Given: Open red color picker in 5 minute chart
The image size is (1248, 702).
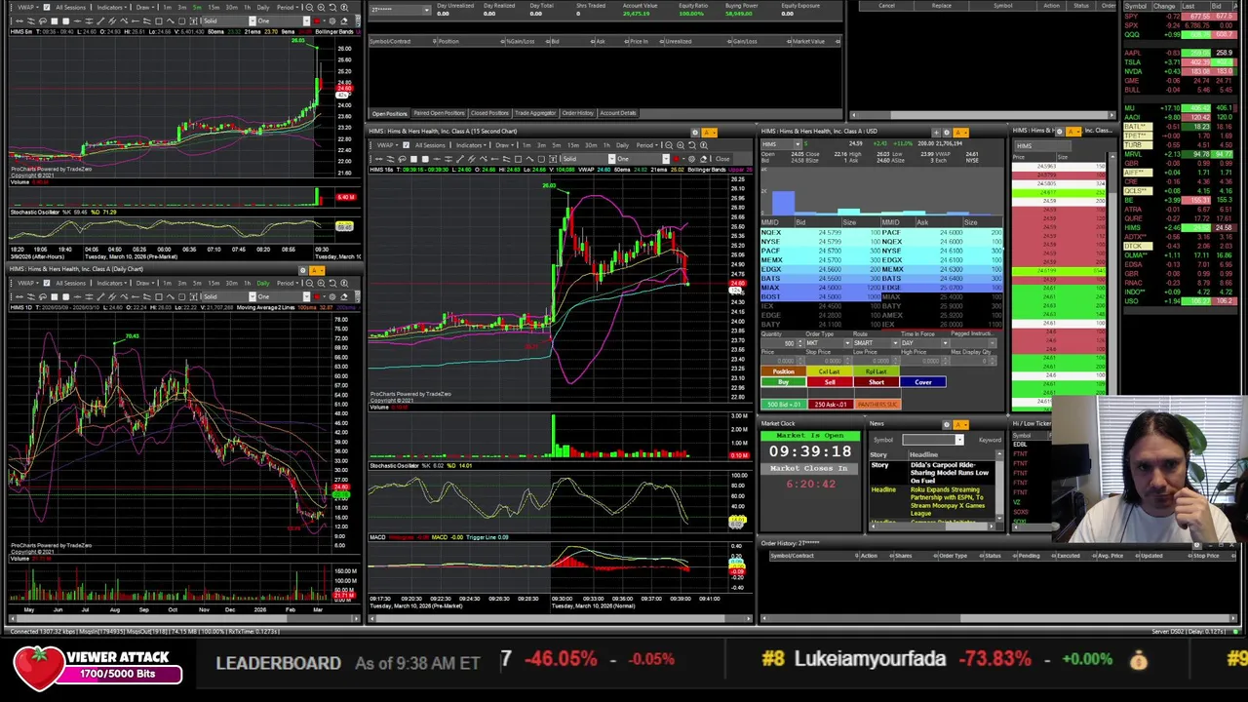Looking at the screenshot, I should tap(317, 20).
